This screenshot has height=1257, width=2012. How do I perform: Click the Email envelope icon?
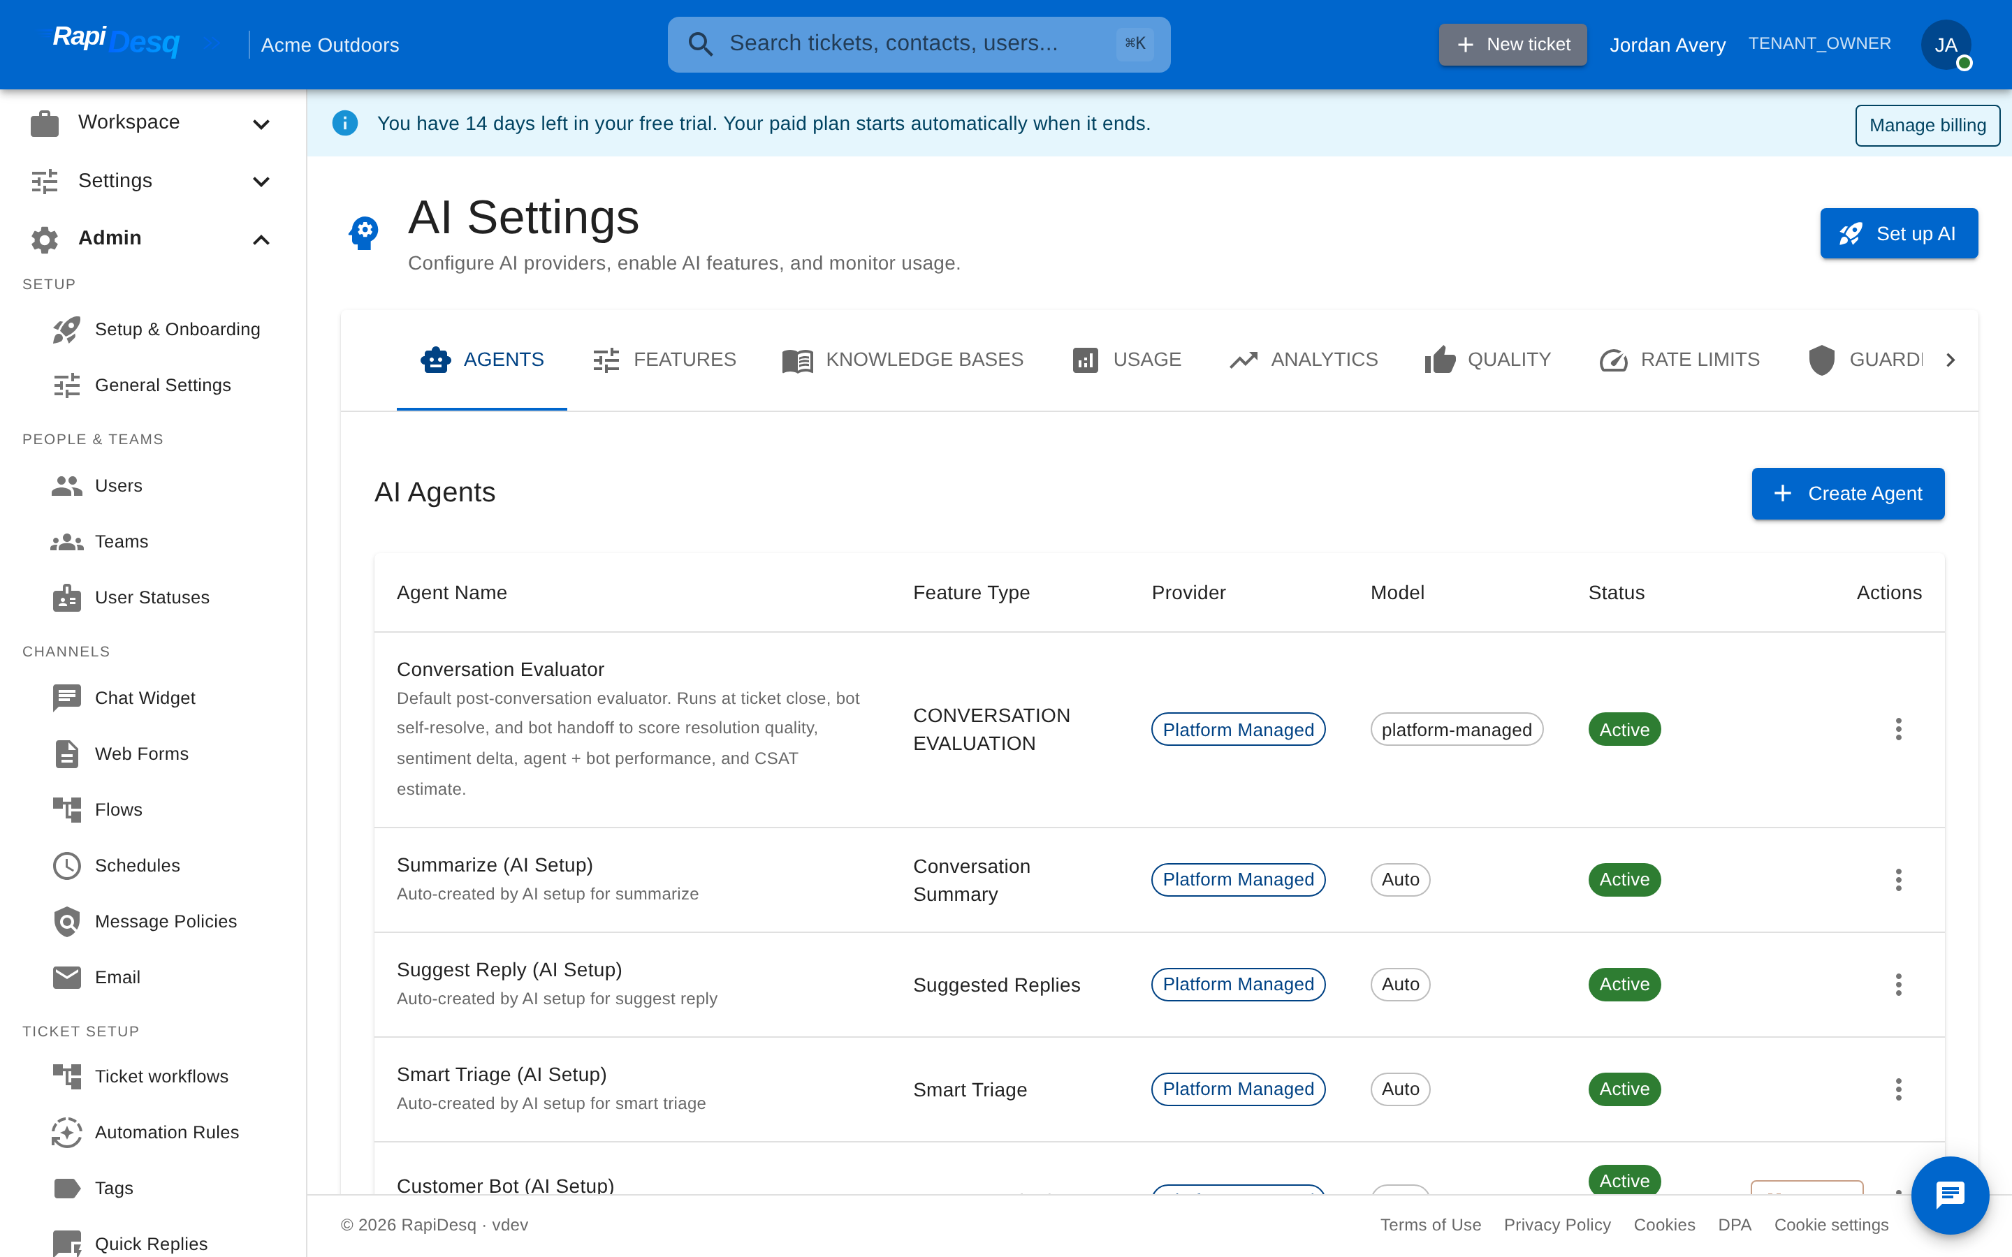point(66,977)
